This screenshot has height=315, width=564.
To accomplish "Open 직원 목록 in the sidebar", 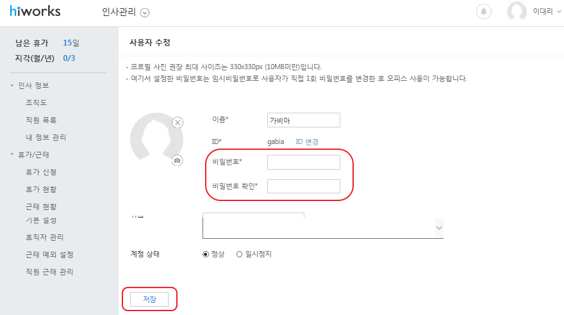I will click(x=40, y=120).
